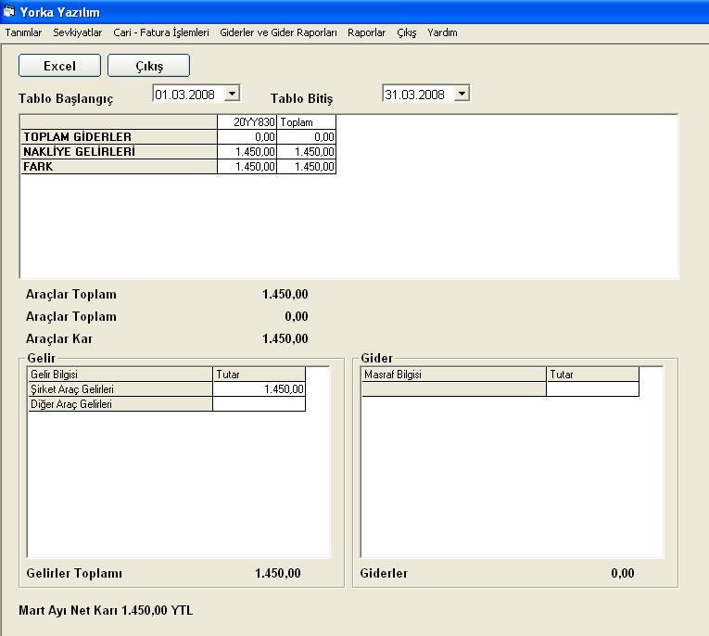This screenshot has height=636, width=709.
Task: Open the Sevkiyatlar menu
Action: point(78,32)
